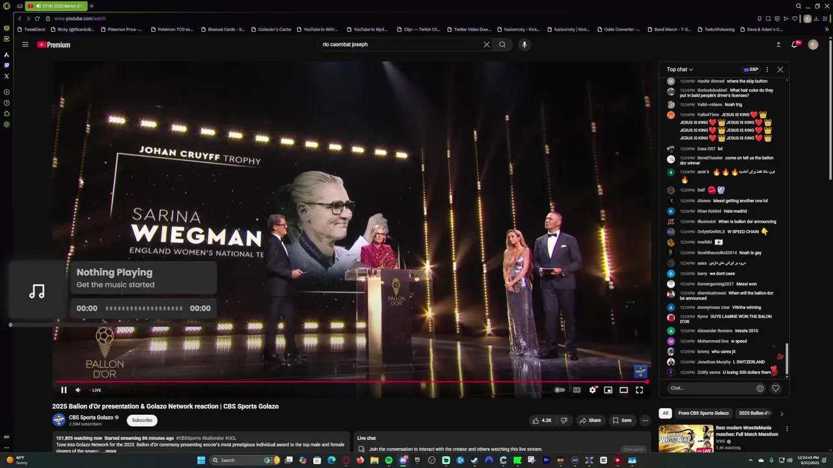Expand the video description with ...more

[110, 451]
